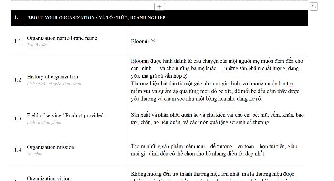
Task: Click the 'Tên tổ chức' subtitle
Action: pos(37,45)
